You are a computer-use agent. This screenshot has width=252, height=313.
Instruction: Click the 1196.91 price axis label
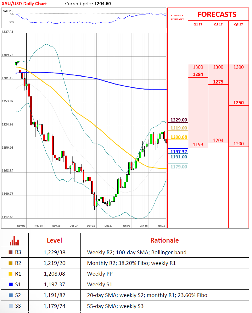coord(8,147)
